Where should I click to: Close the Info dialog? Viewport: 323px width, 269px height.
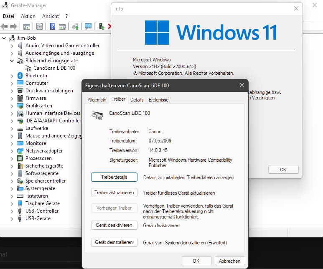pos(296,8)
